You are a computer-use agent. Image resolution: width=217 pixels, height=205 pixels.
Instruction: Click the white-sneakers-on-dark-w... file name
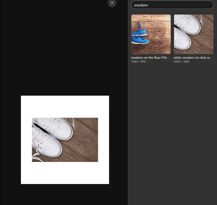(193, 58)
